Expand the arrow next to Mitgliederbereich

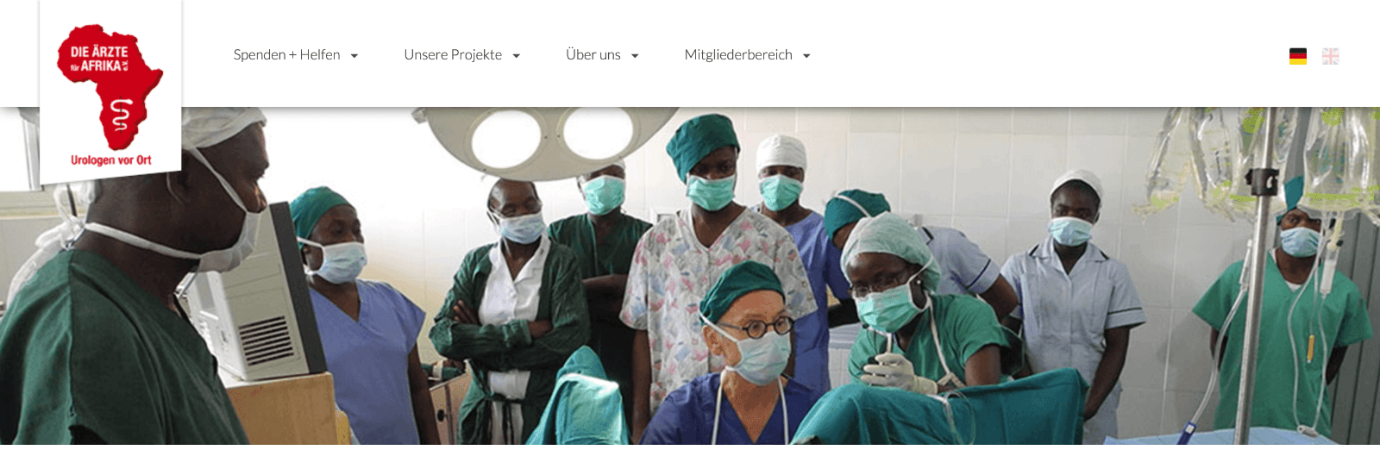(806, 56)
